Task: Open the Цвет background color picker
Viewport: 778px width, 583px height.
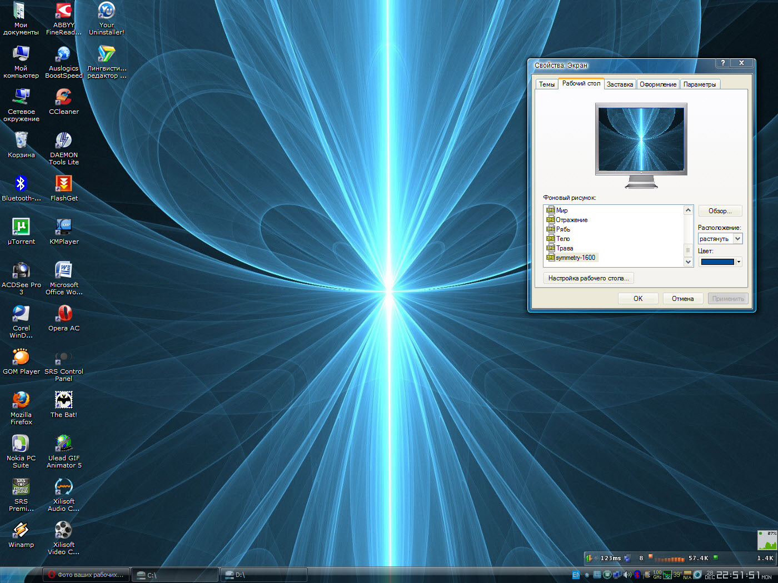Action: point(720,262)
